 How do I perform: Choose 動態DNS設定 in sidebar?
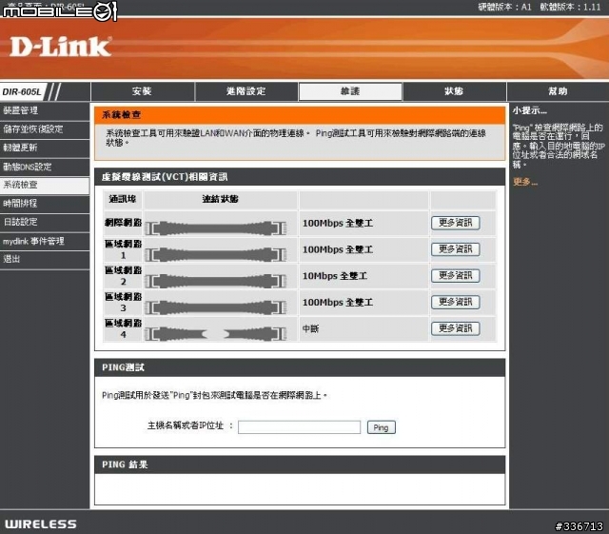tap(45, 167)
